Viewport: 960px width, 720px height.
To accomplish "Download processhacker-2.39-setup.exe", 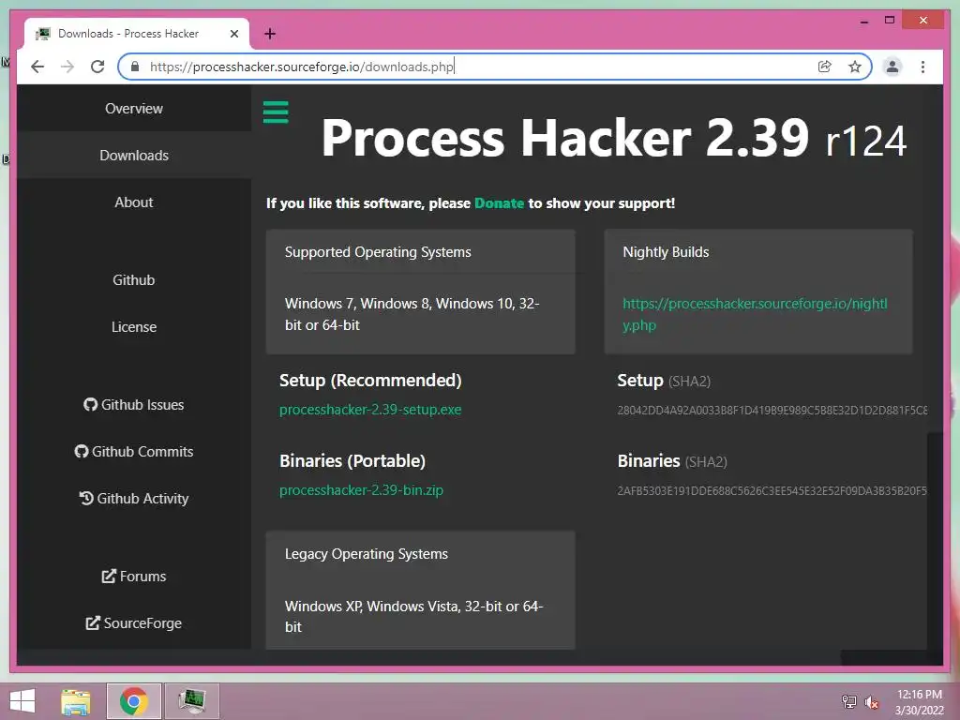I will [x=370, y=410].
